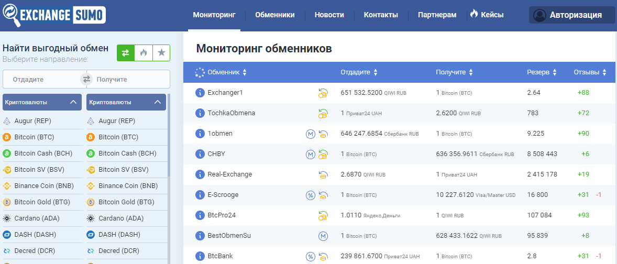Click the Bitcoin (BTC) icon in left currency list
The image size is (617, 264).
[x=7, y=137]
